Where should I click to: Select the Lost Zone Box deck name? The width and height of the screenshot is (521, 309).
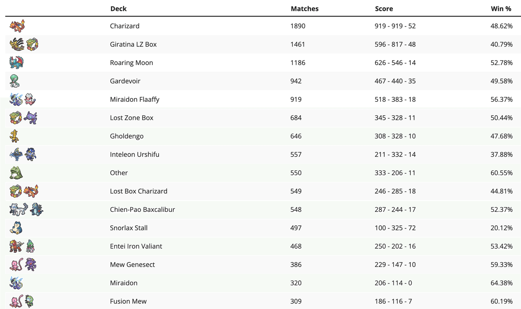point(132,118)
